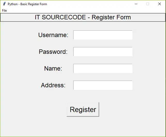Click inside the Password text box
The image size is (166, 137).
coord(103,52)
